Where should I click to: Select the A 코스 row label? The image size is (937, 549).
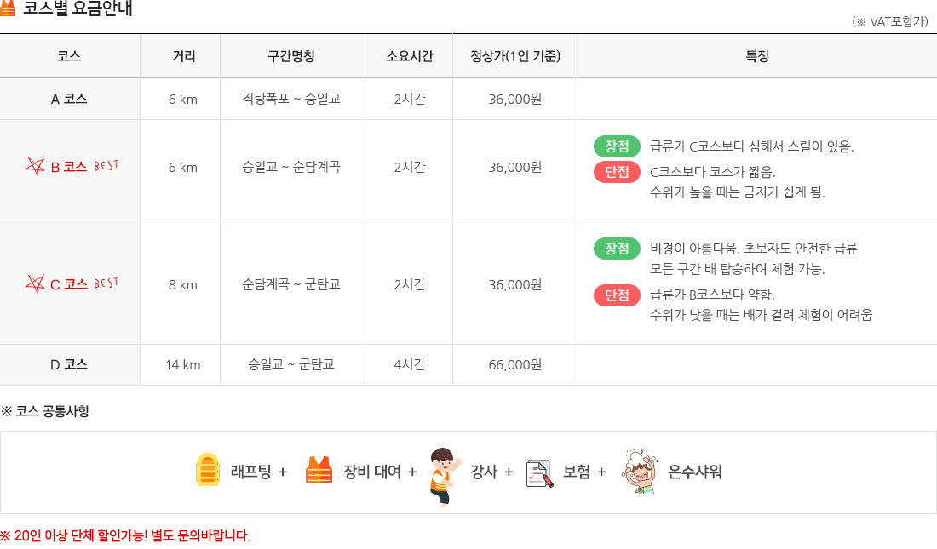pyautogui.click(x=69, y=100)
